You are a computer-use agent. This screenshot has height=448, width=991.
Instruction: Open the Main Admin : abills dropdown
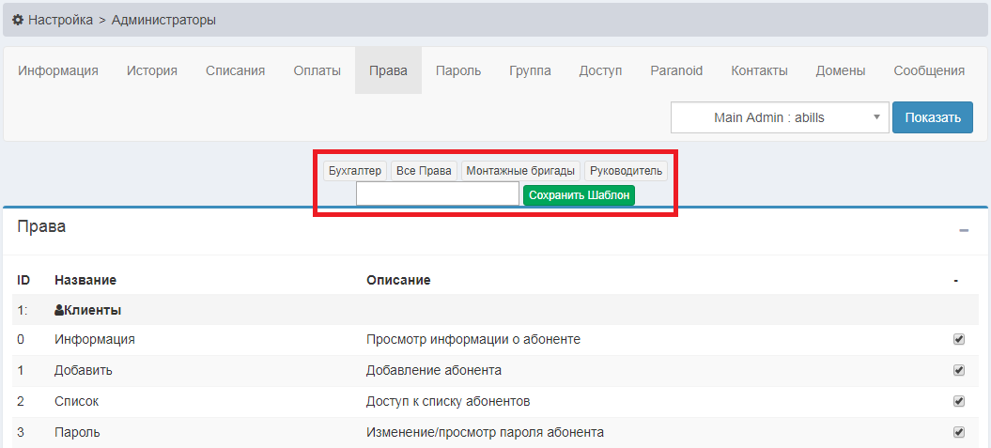780,117
